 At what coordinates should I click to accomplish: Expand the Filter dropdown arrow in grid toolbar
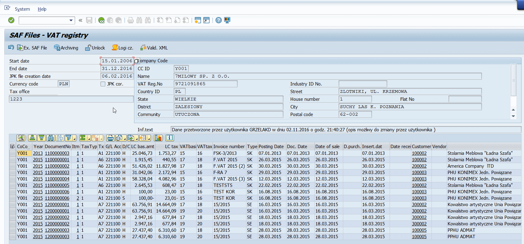tap(74, 139)
